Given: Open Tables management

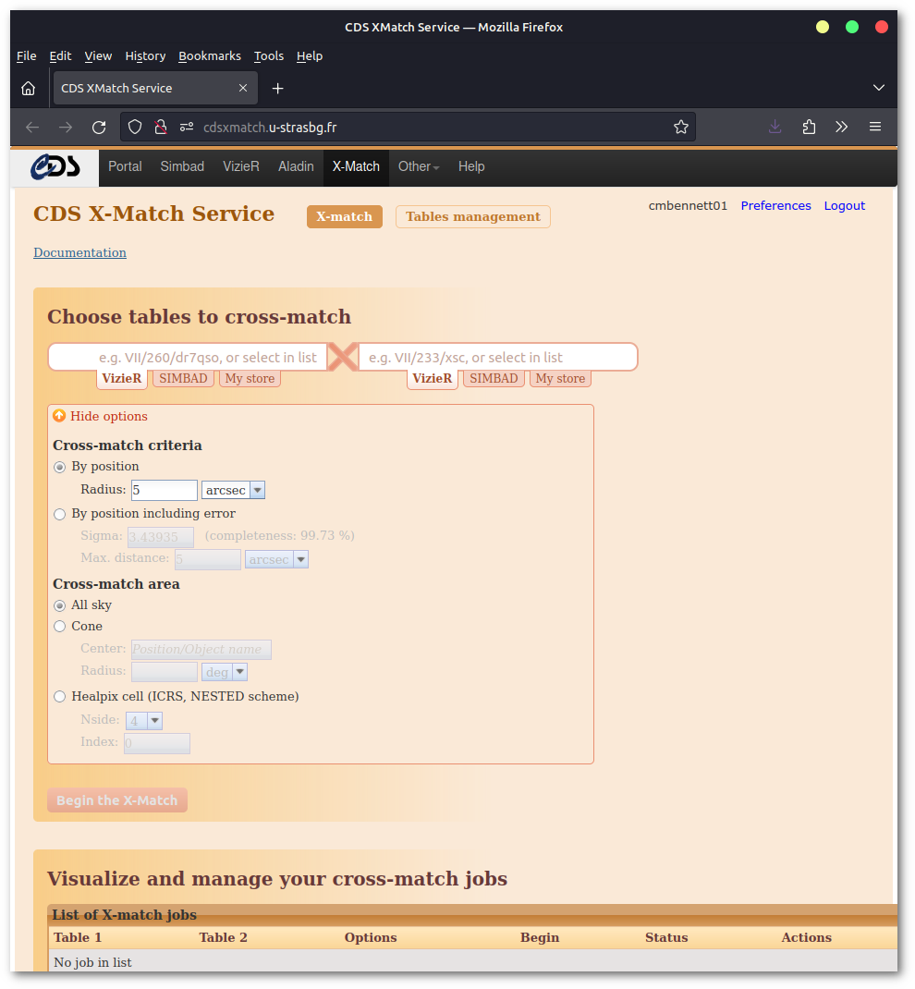Looking at the screenshot, I should point(473,216).
